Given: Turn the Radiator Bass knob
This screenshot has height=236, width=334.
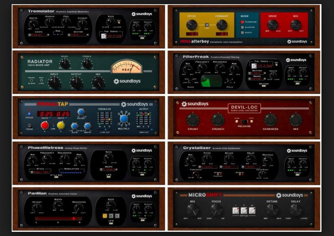Looking at the screenshot, I should [x=65, y=64].
